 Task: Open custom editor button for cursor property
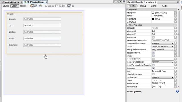pyautogui.click(x=175, y=46)
